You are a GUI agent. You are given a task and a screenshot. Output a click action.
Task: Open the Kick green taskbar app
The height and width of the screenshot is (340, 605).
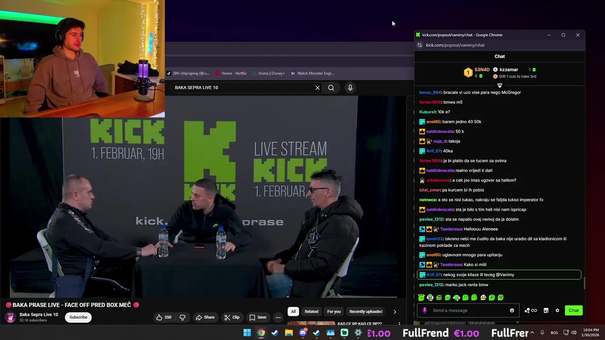click(x=345, y=333)
